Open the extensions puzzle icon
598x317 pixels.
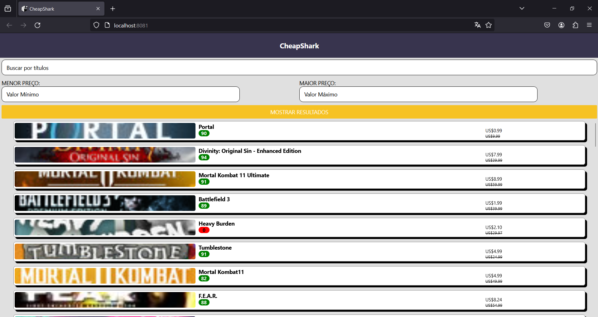[x=575, y=25]
